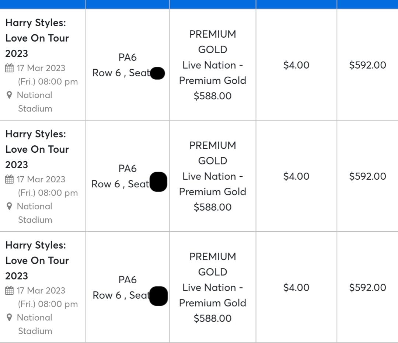Open the second Harry Styles event title
This screenshot has width=398, height=343.
pyautogui.click(x=37, y=149)
